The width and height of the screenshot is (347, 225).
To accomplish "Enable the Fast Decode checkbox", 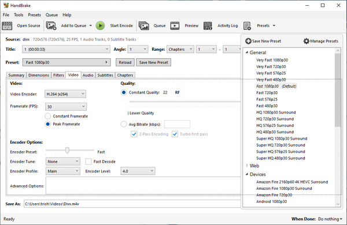I will (88, 162).
